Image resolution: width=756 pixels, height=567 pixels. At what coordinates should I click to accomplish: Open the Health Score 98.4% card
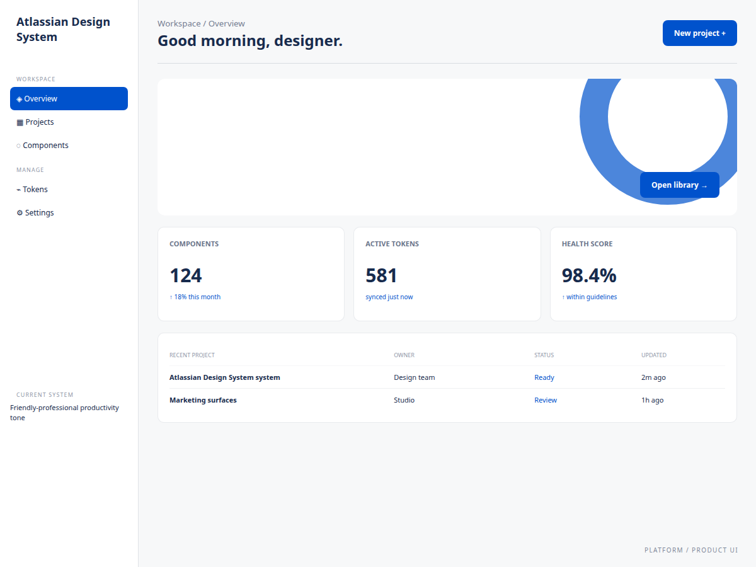point(643,274)
